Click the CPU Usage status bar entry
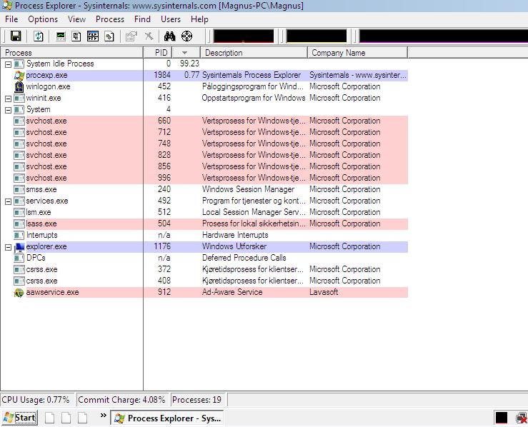The image size is (528, 427). point(38,400)
